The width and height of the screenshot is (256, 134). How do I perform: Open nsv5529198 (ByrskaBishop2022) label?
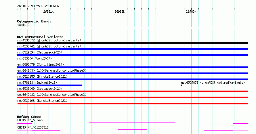pyautogui.click(x=42, y=101)
